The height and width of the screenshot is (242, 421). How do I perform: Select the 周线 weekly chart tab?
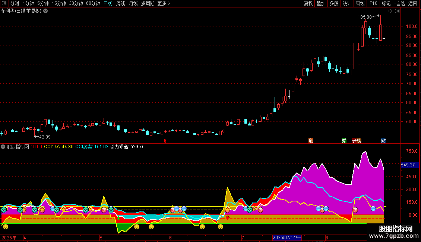[x=121, y=3]
